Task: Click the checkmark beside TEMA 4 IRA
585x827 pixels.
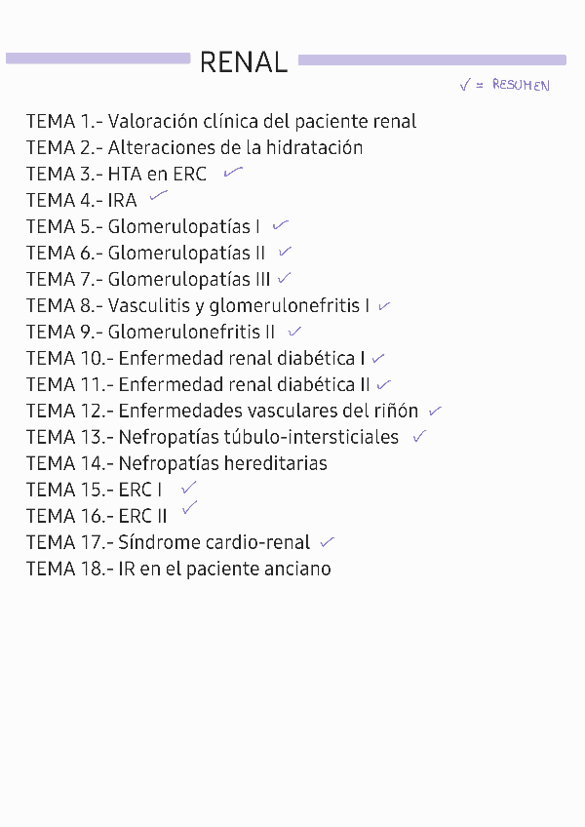Action: (158, 197)
